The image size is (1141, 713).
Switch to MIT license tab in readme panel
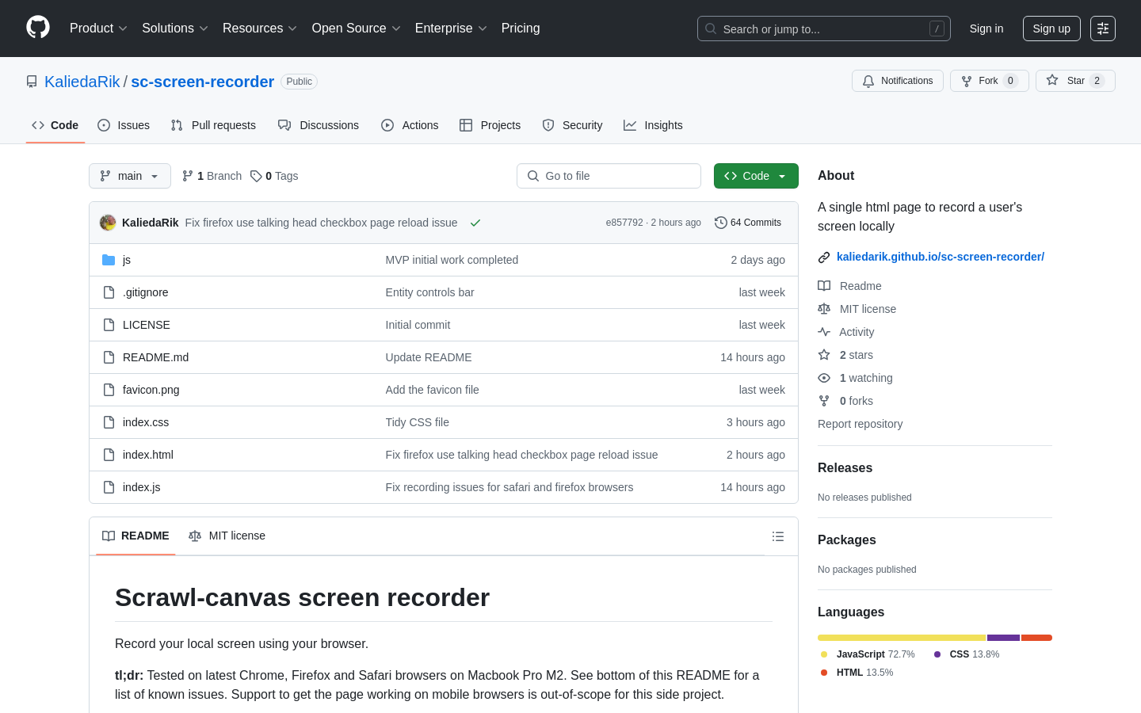[x=227, y=536]
